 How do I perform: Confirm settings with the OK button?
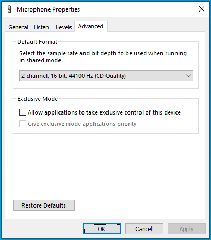point(102,229)
